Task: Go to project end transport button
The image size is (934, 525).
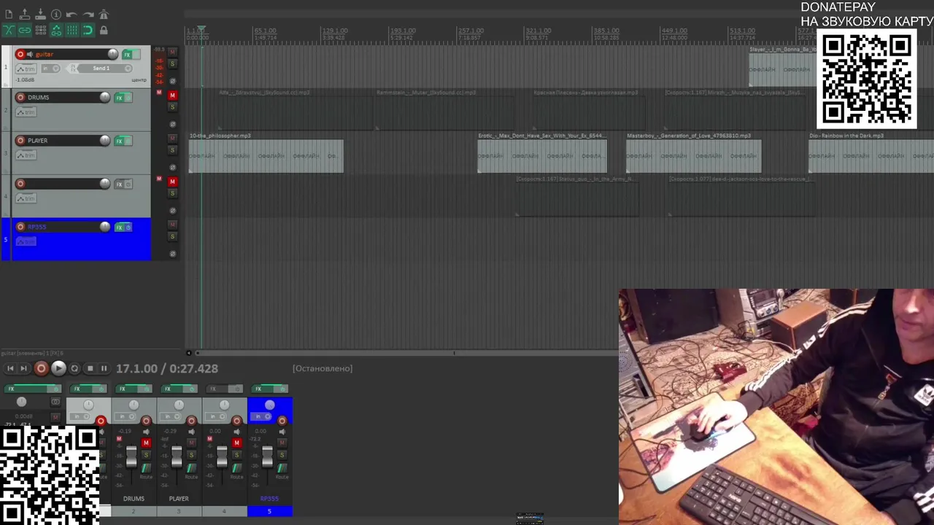Action: 23,368
